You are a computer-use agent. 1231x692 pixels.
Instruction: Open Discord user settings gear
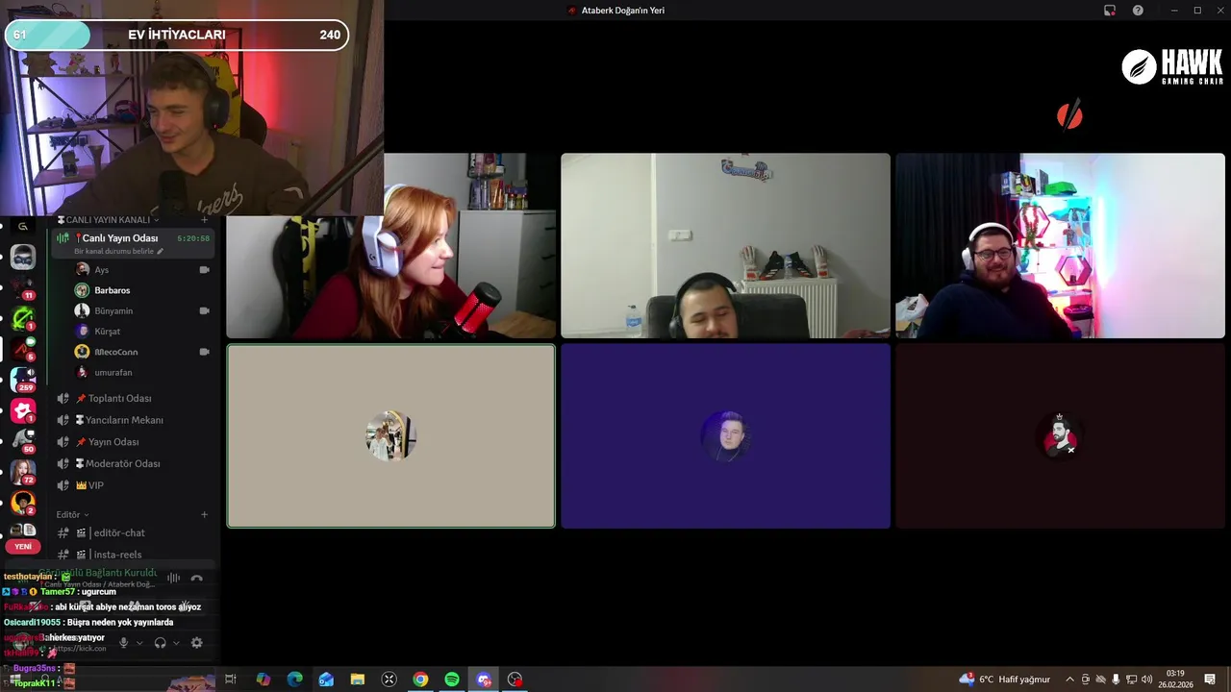196,643
